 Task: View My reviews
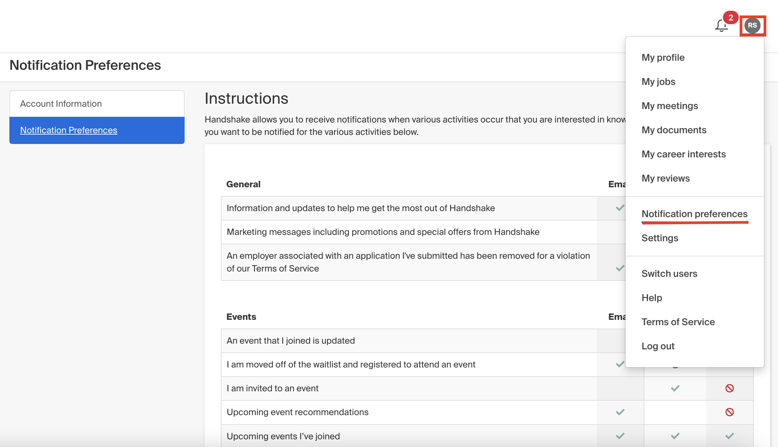click(x=666, y=178)
